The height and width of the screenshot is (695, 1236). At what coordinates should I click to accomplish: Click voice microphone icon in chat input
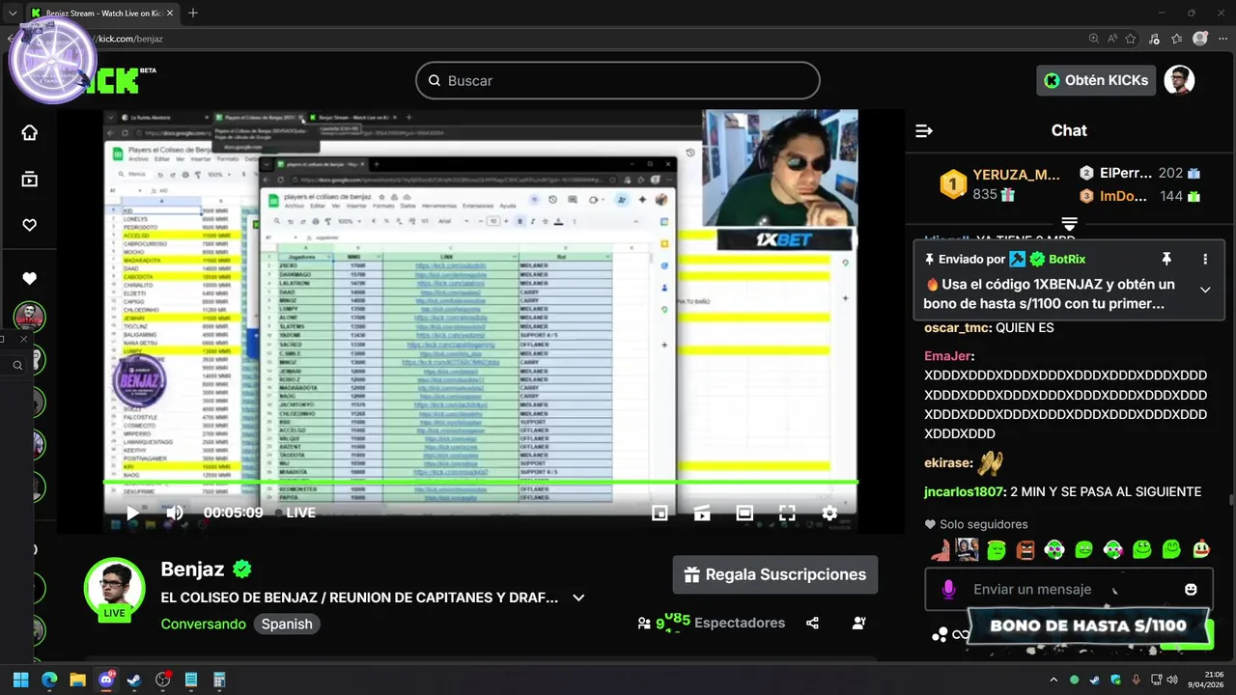[948, 589]
